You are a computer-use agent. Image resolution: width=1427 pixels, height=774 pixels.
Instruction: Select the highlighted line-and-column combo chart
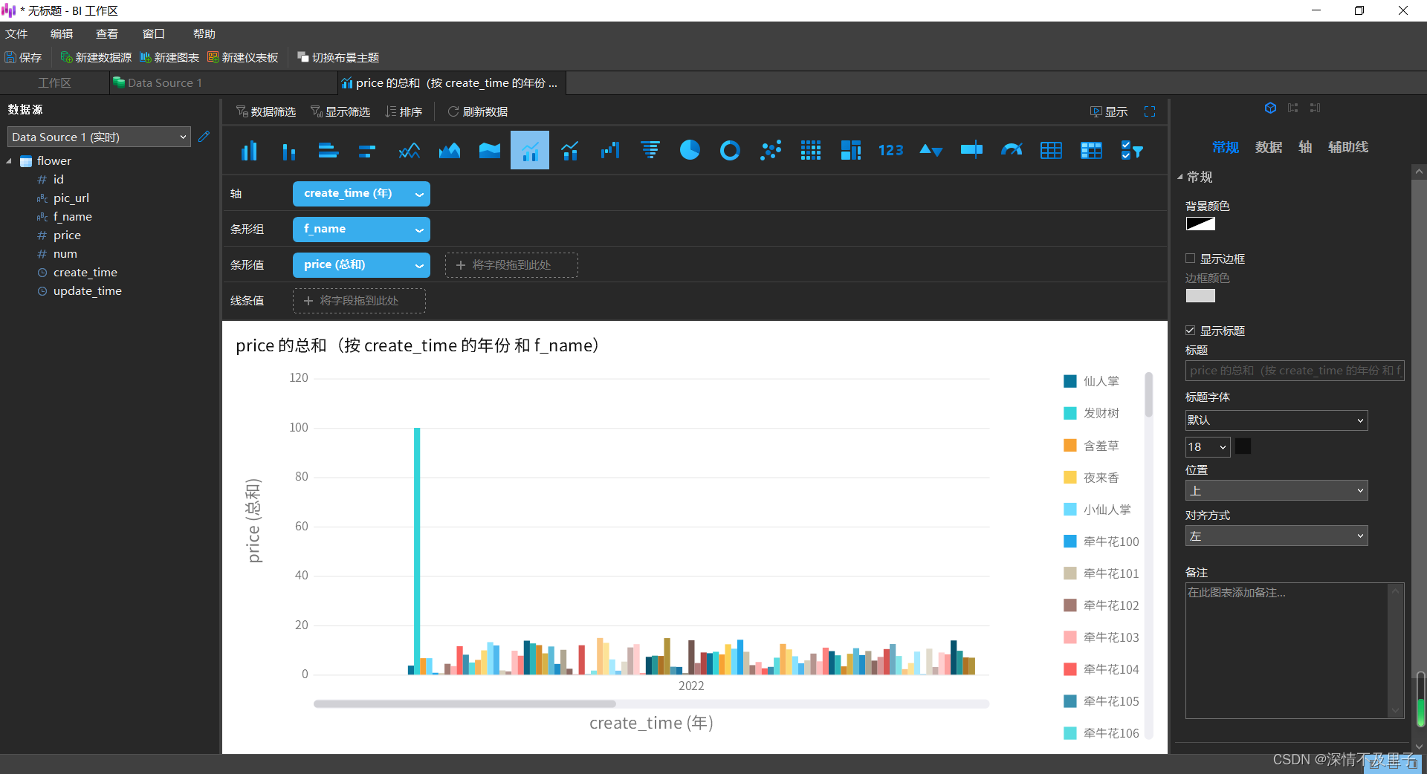coord(530,151)
